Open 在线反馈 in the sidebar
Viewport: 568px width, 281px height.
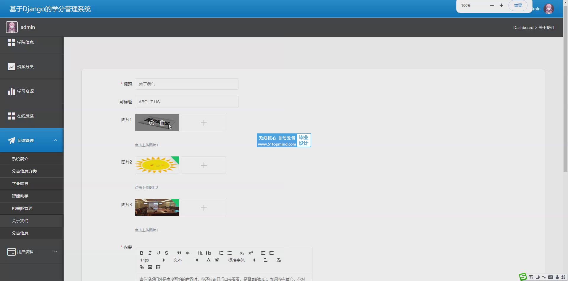[32, 116]
